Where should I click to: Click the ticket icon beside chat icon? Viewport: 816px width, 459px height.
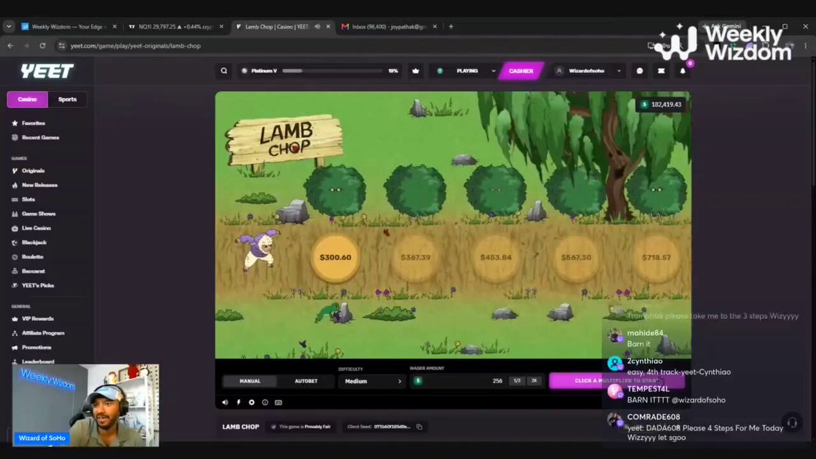(x=661, y=71)
